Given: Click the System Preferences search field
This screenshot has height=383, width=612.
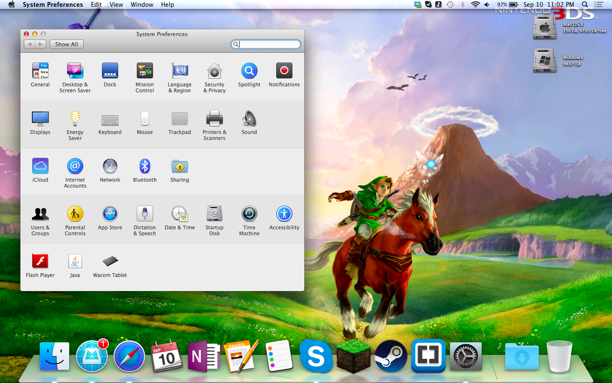Looking at the screenshot, I should [266, 44].
